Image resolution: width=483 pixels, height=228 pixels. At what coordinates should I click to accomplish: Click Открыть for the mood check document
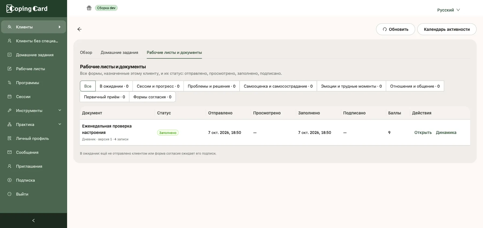[x=423, y=132]
